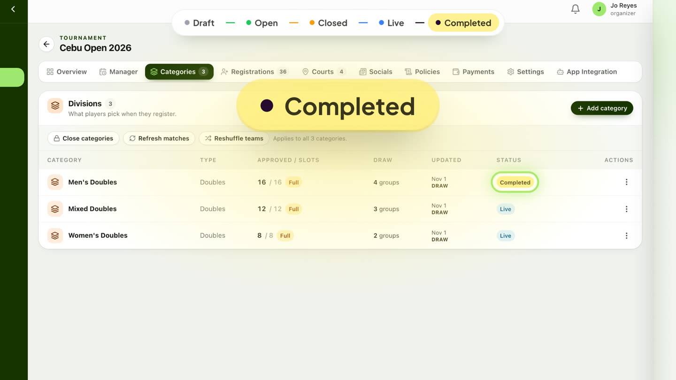Click the Full badge in the Women's Doubles row
The width and height of the screenshot is (676, 380).
pos(285,236)
